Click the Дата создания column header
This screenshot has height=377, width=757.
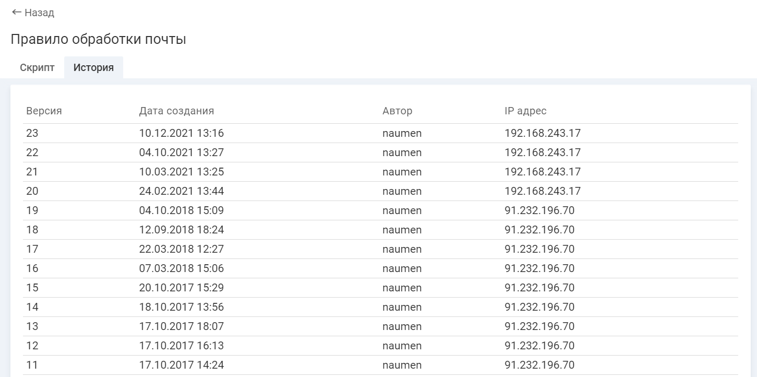tap(176, 111)
